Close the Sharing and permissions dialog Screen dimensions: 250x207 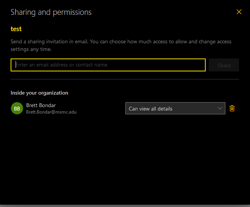tap(239, 12)
